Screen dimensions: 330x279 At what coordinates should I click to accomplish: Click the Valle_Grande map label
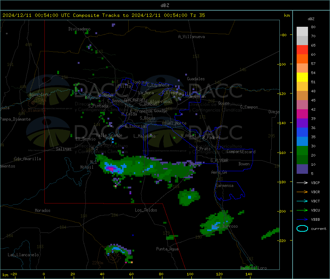click(109, 135)
